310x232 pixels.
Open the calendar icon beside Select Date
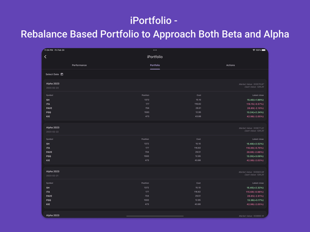(62, 74)
